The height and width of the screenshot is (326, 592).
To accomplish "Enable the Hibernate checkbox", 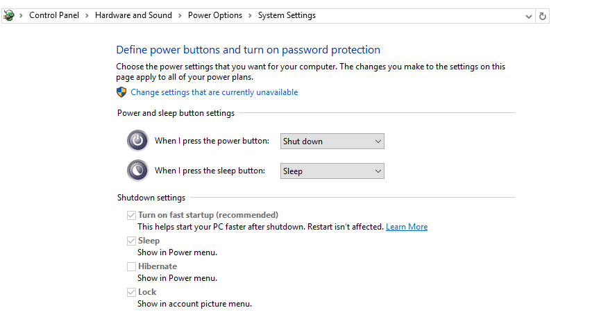I will 131,266.
